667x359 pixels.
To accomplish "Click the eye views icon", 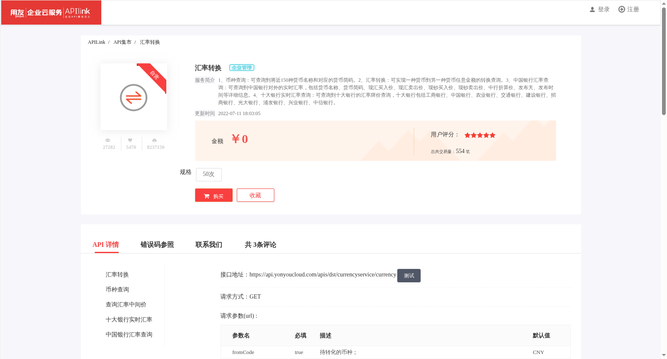I will (108, 141).
